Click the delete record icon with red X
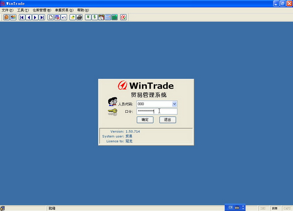The image size is (293, 211). 57,18
